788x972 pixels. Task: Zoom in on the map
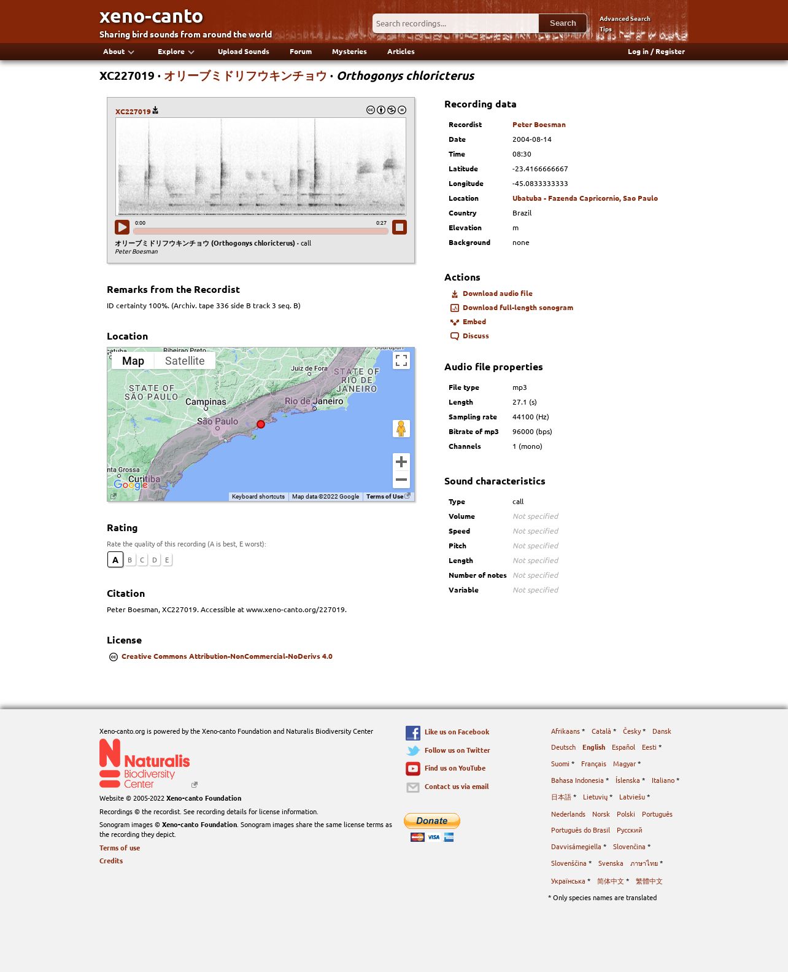pyautogui.click(x=401, y=462)
